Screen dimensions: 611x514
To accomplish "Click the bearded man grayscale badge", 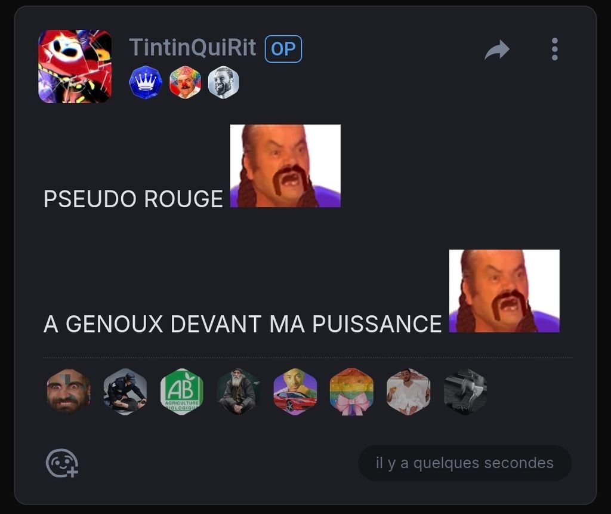I will pos(223,82).
